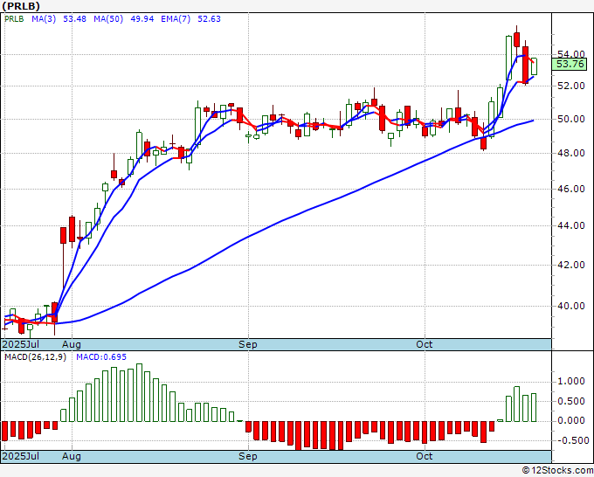Click Sep on the price chart axis
This screenshot has height=477, width=594.
[x=248, y=344]
